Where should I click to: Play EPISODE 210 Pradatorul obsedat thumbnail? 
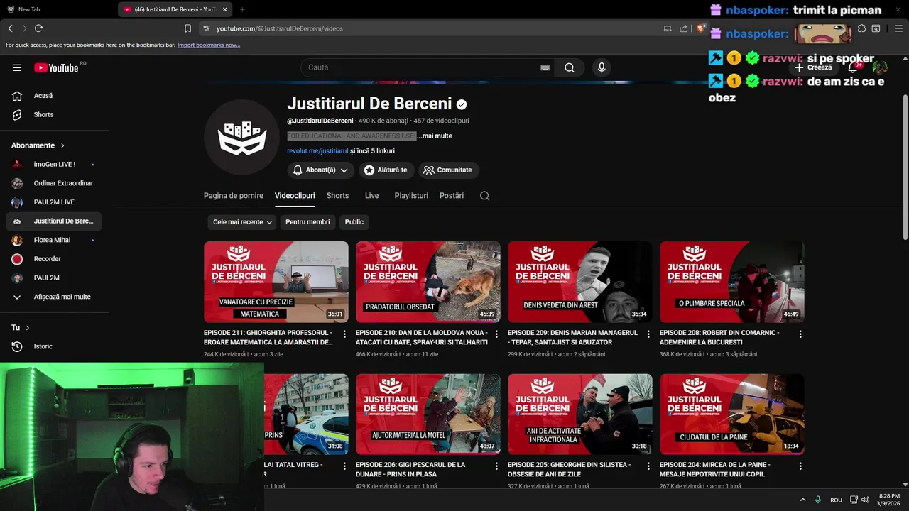click(x=428, y=282)
